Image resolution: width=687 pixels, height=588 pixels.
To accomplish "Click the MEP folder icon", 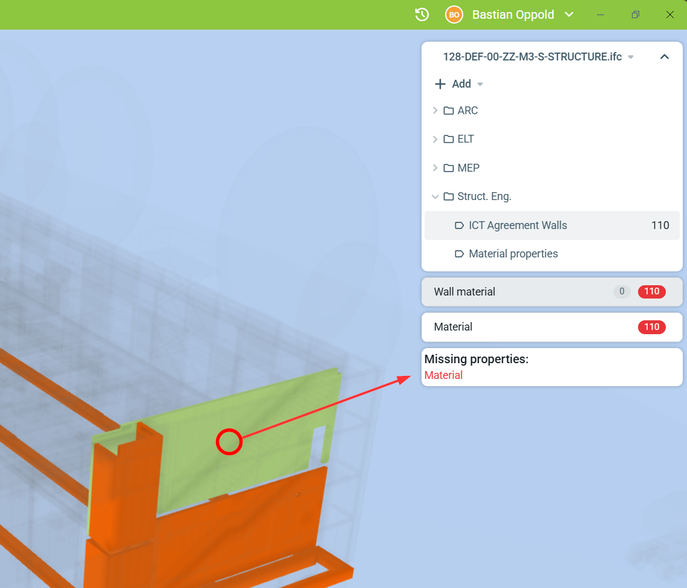I will pyautogui.click(x=449, y=168).
